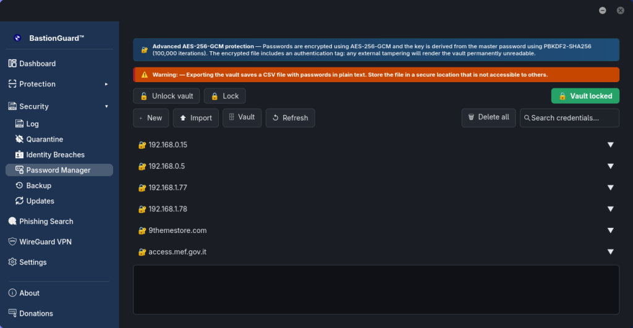Click lock icon beside 192.168.1.78

click(142, 209)
